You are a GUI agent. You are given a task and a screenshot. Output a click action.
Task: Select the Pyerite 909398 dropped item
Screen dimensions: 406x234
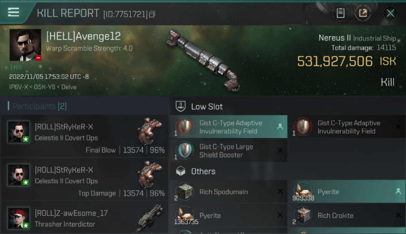(347, 192)
